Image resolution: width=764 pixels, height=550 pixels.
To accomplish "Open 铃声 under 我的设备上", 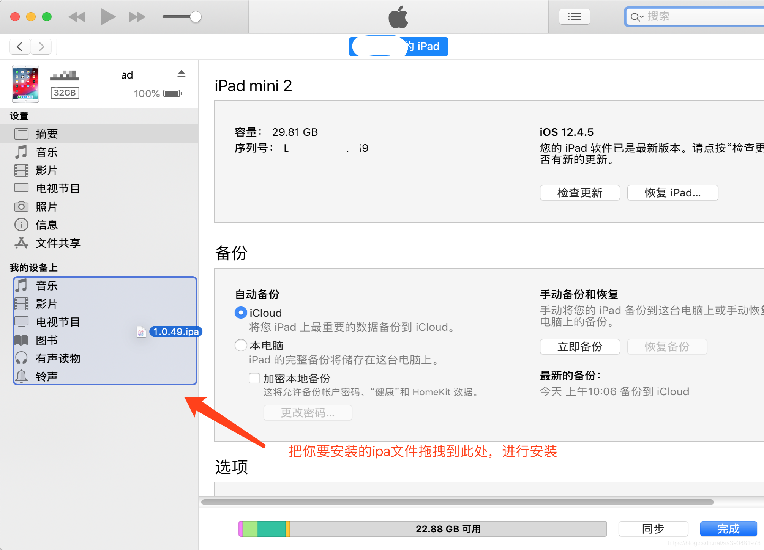I will click(x=46, y=376).
